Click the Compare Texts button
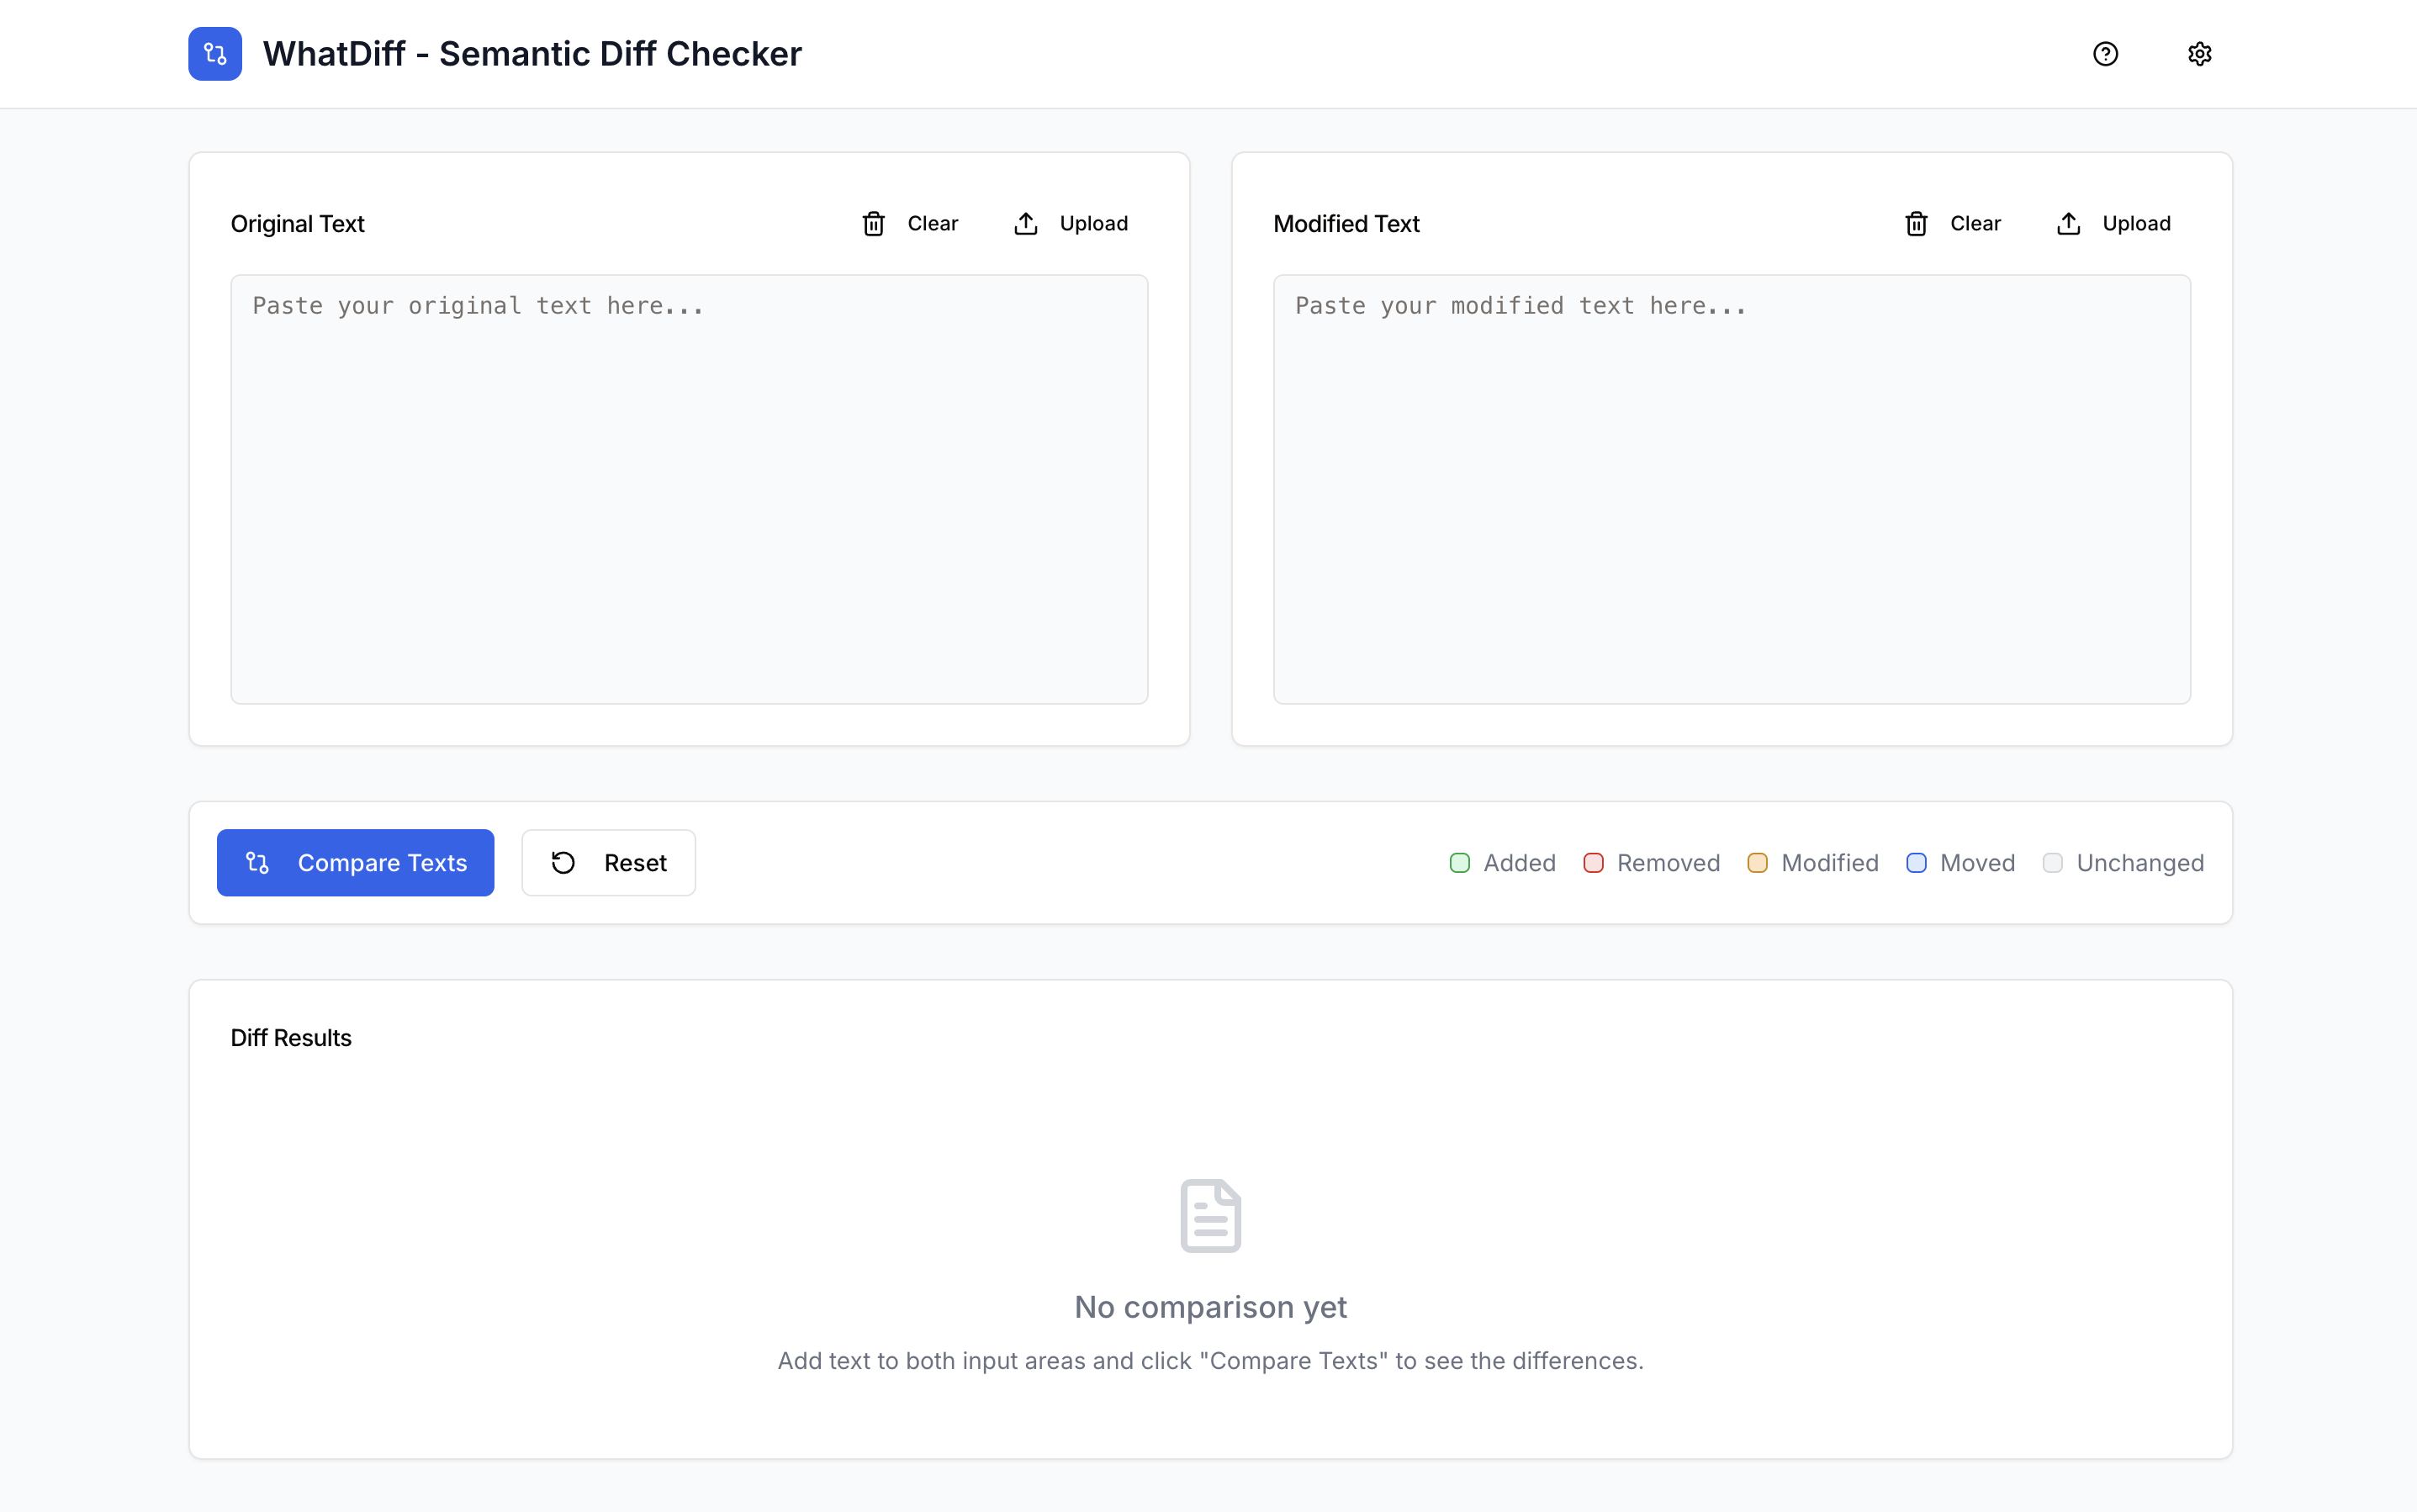 (355, 863)
